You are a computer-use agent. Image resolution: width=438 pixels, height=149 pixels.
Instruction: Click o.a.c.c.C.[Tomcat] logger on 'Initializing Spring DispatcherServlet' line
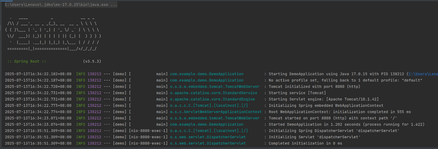tap(209, 131)
